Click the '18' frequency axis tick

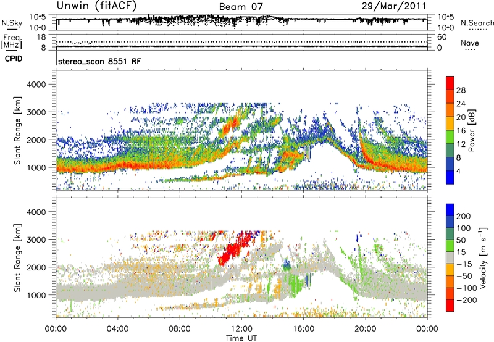pos(41,37)
